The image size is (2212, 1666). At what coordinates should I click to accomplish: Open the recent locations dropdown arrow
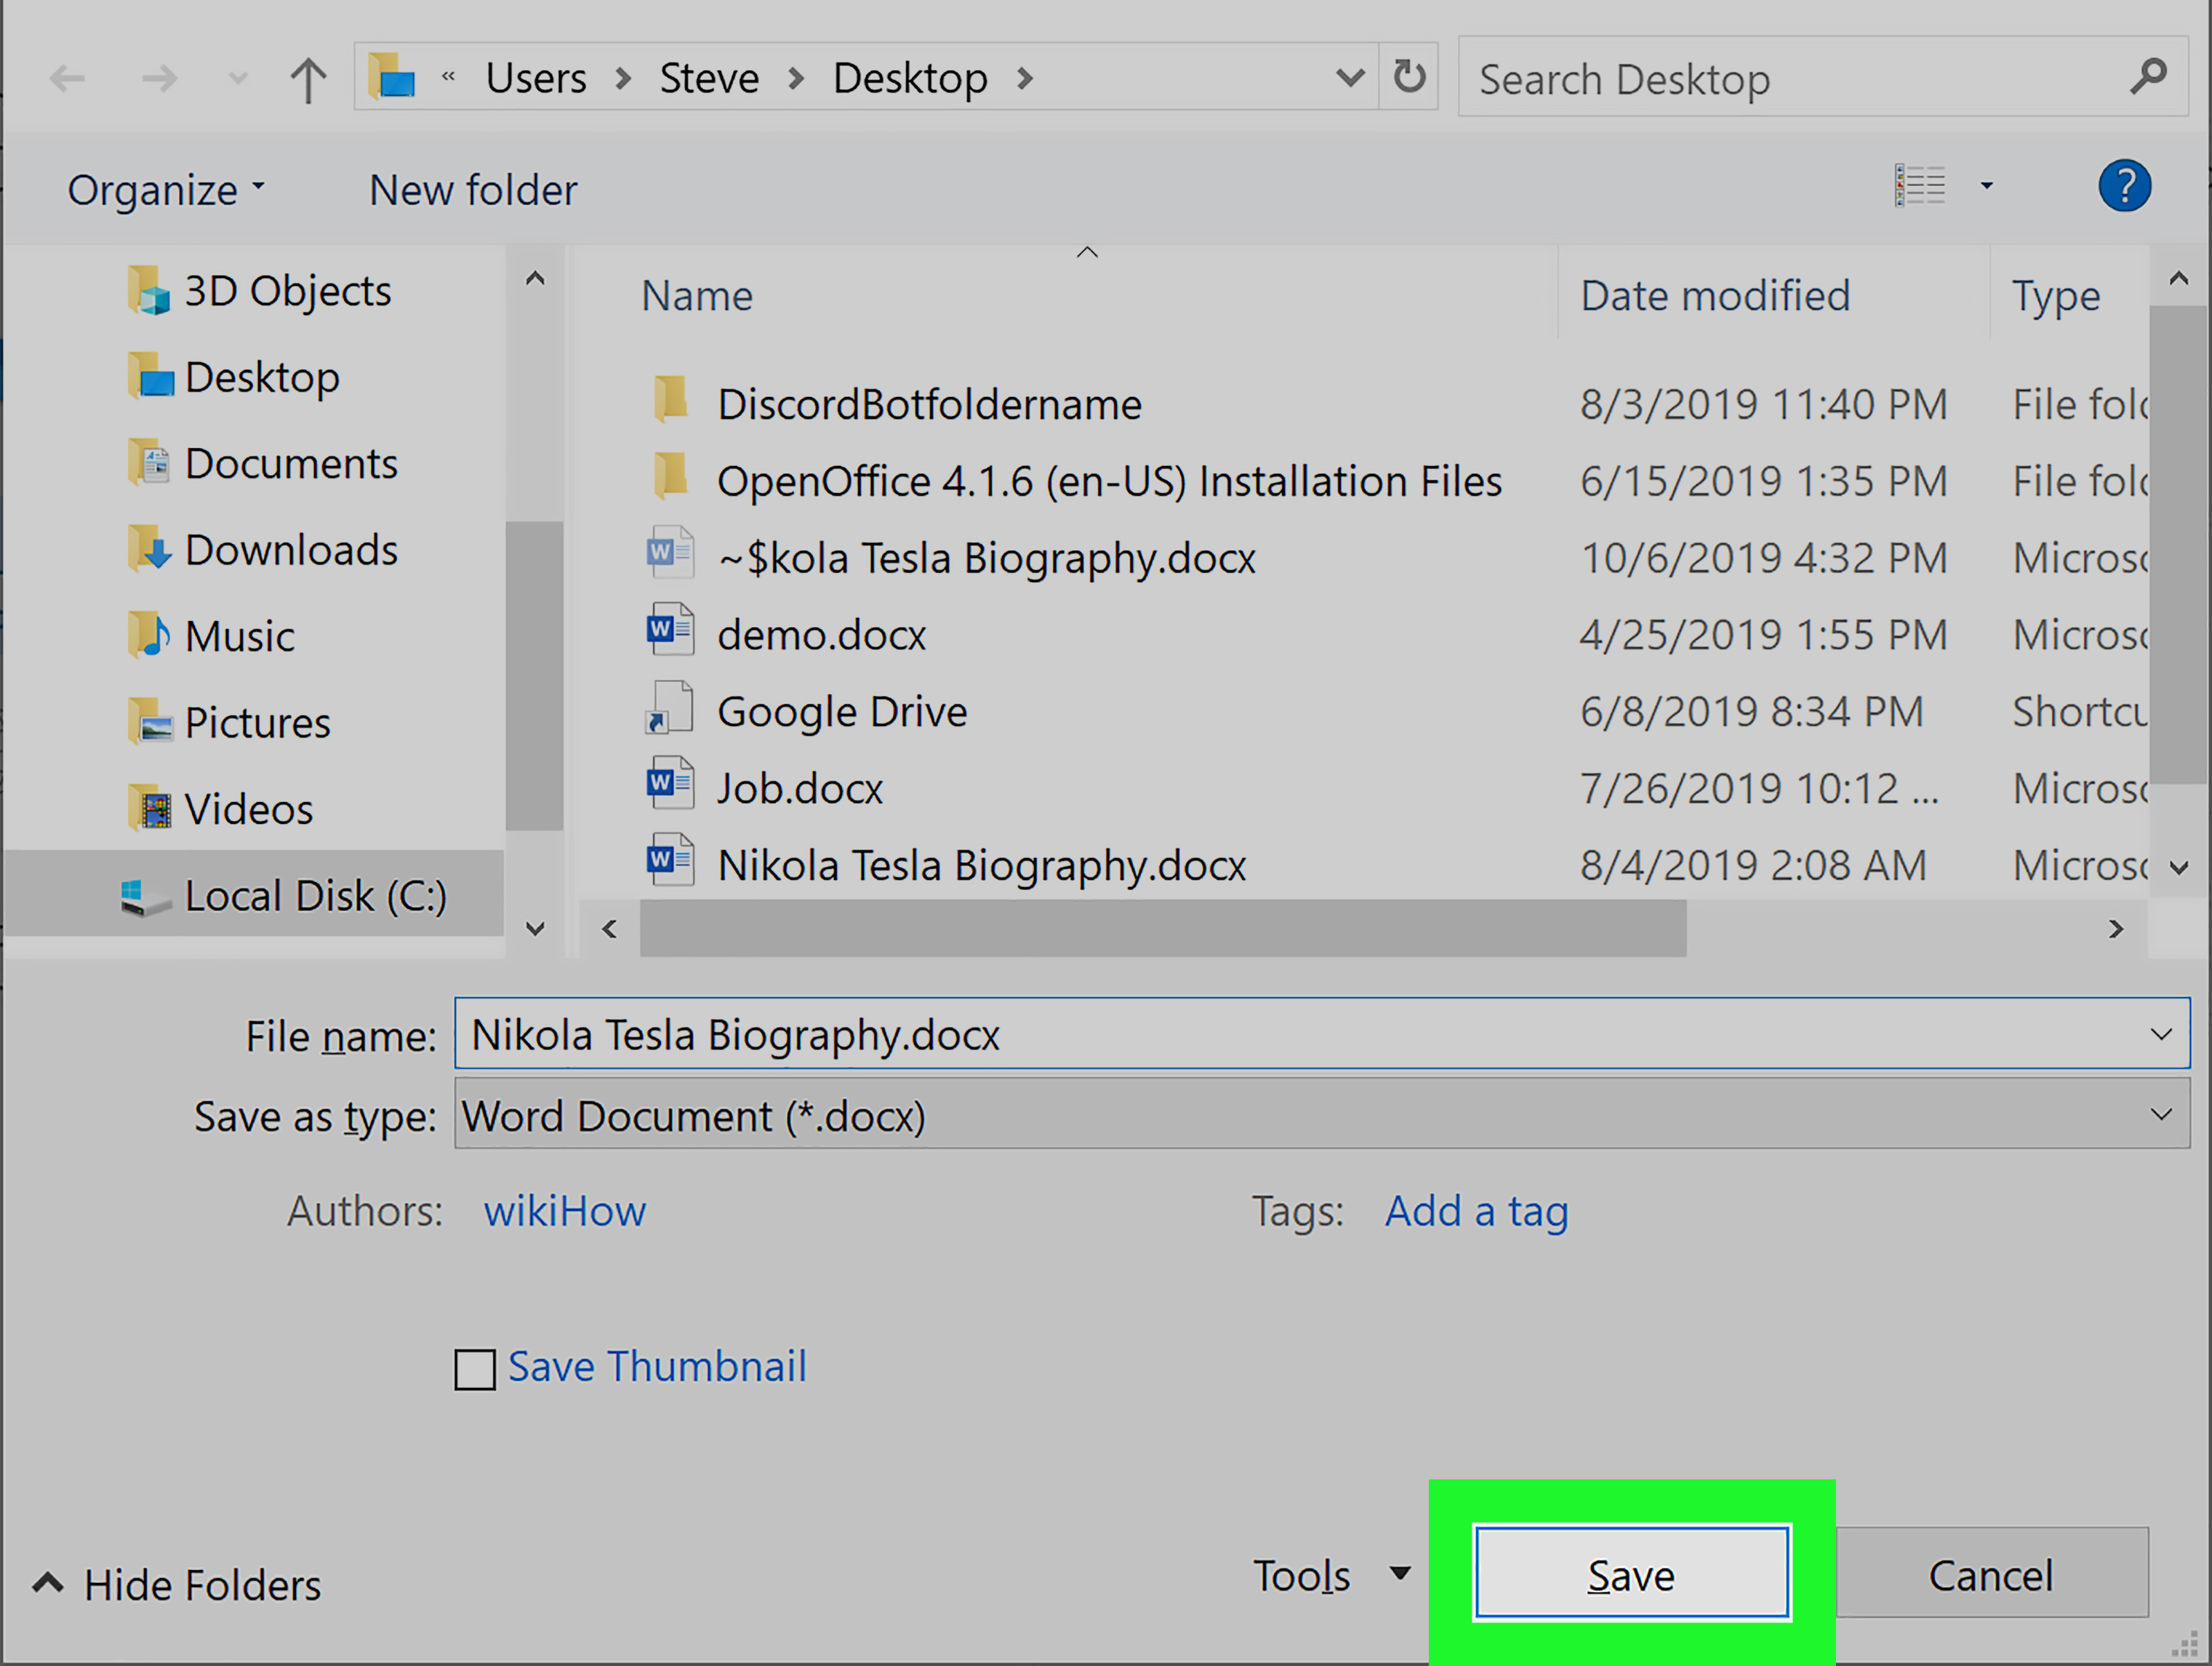coord(238,78)
